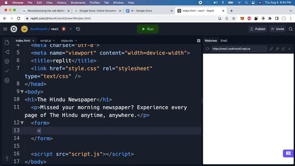Select the Webview tab
This screenshot has width=295, height=166.
211,41
